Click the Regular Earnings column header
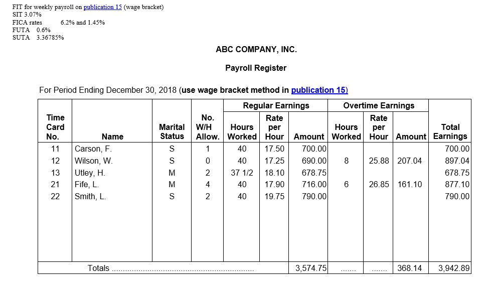The height and width of the screenshot is (283, 490). pos(276,106)
